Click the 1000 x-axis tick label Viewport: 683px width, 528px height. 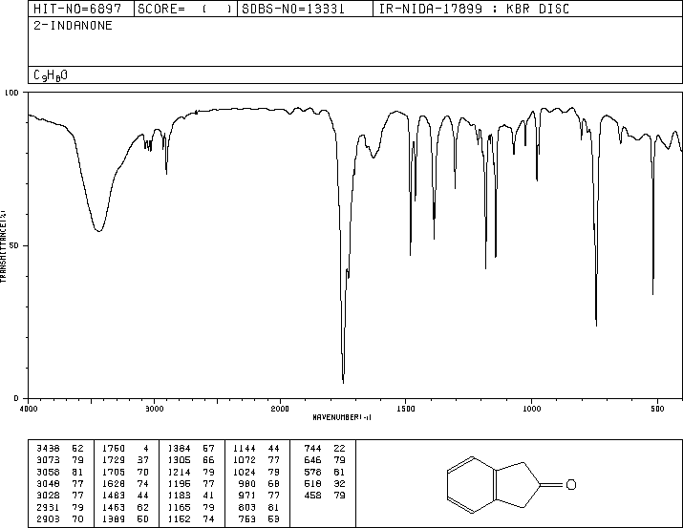point(531,409)
